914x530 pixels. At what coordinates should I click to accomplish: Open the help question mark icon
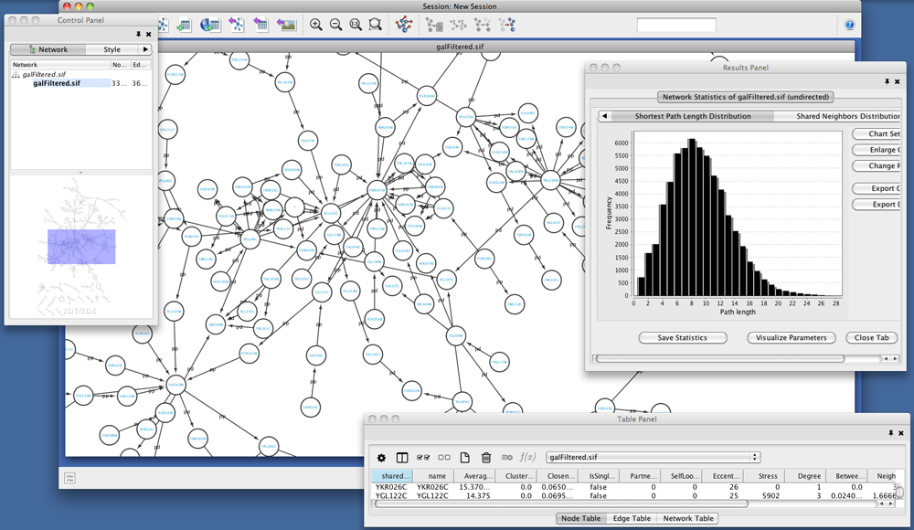[849, 26]
